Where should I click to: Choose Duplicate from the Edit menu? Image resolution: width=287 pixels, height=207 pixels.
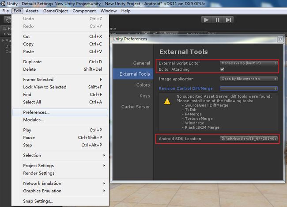(60, 62)
